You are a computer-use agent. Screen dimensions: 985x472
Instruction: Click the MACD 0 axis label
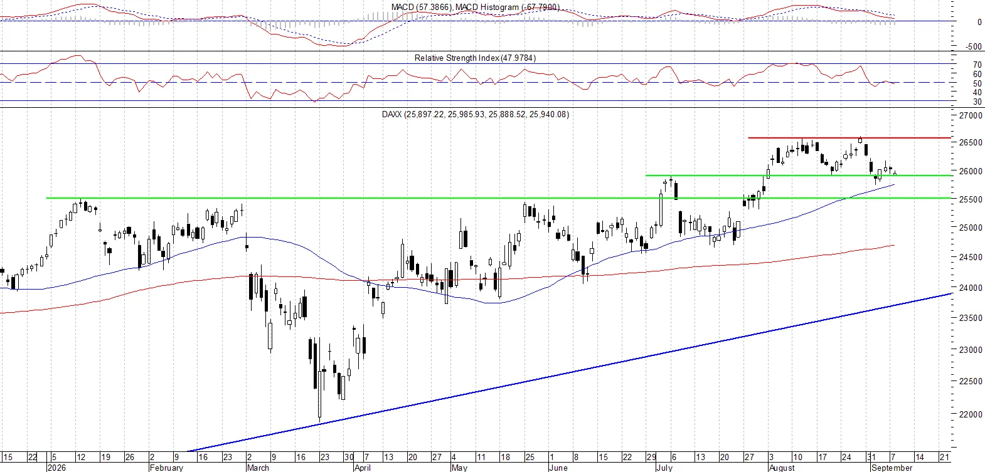(979, 22)
